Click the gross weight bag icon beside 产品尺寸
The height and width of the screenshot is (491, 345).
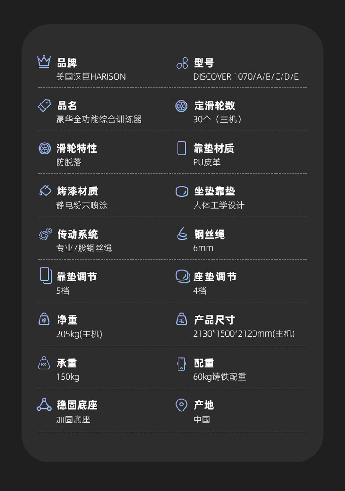pos(182,319)
